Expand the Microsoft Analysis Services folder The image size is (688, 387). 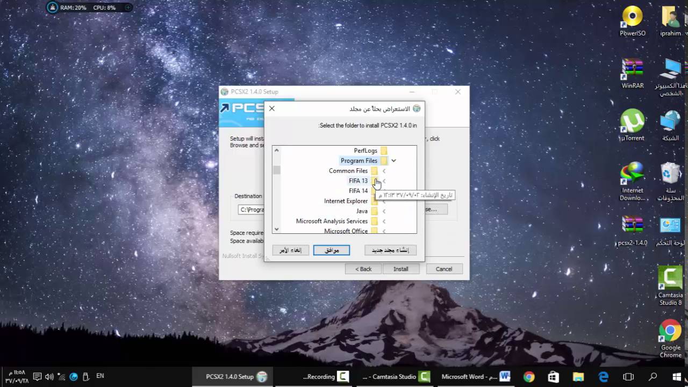[384, 221]
